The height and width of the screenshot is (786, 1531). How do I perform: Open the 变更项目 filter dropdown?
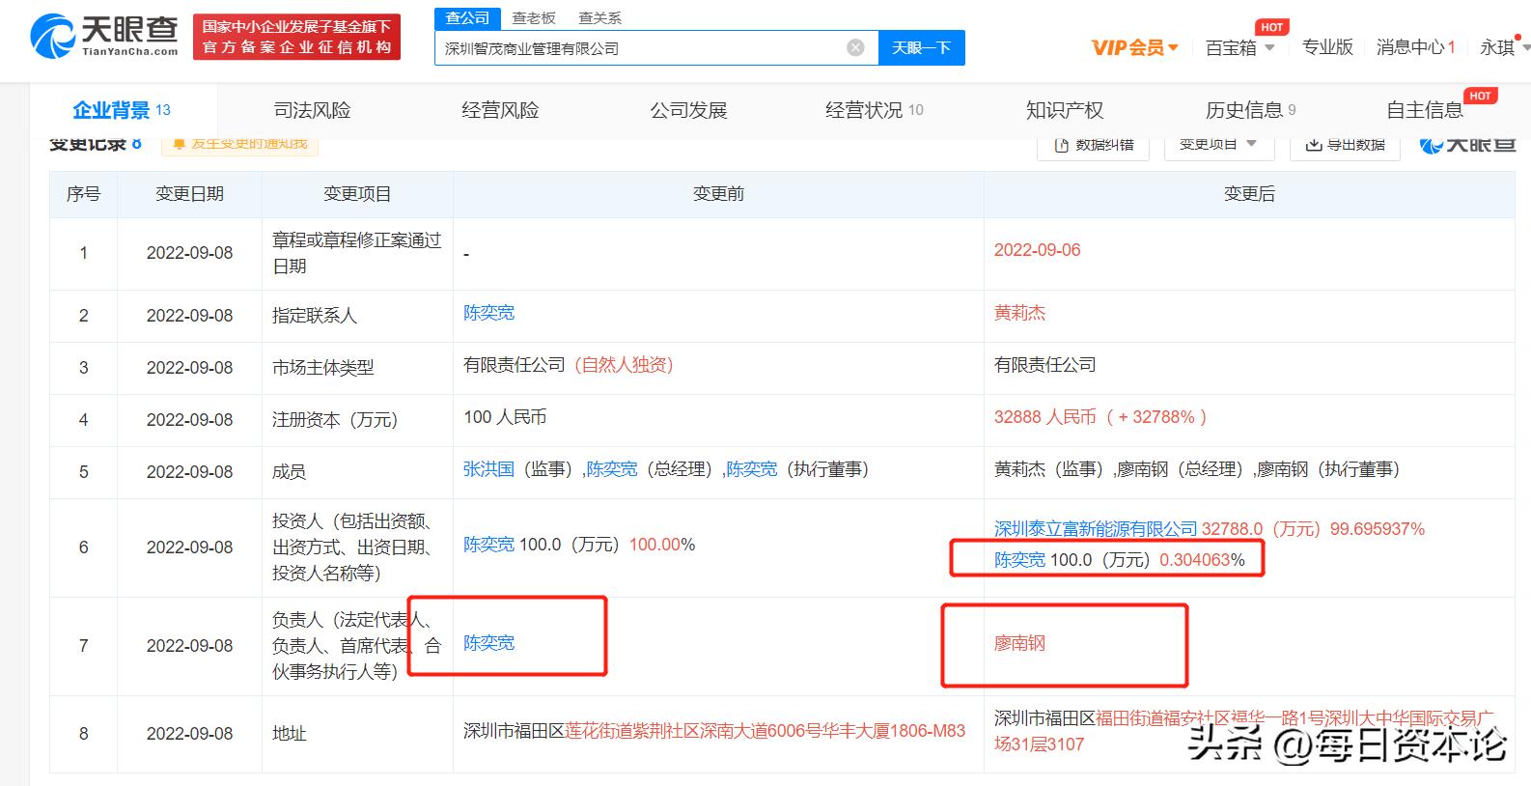click(1219, 145)
